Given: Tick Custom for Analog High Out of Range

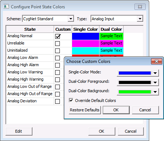Looking at the screenshot, I should pyautogui.click(x=57, y=94).
